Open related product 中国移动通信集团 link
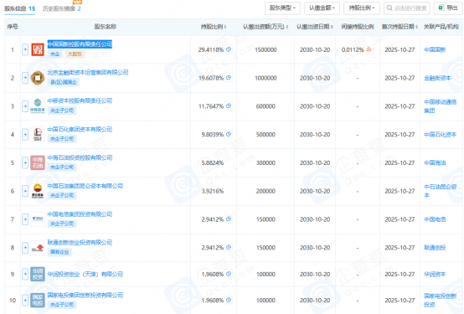Viewport: 464px width, 314px height. pos(440,106)
